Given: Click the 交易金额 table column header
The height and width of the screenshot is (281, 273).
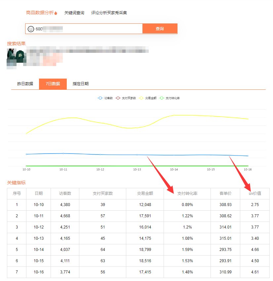Looking at the screenshot, I should [x=145, y=193].
